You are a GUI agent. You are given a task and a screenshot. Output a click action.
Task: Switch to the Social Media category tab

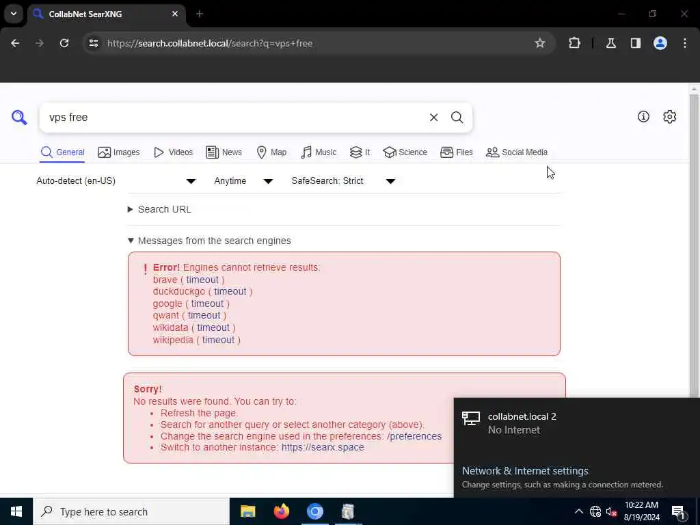[x=517, y=152]
